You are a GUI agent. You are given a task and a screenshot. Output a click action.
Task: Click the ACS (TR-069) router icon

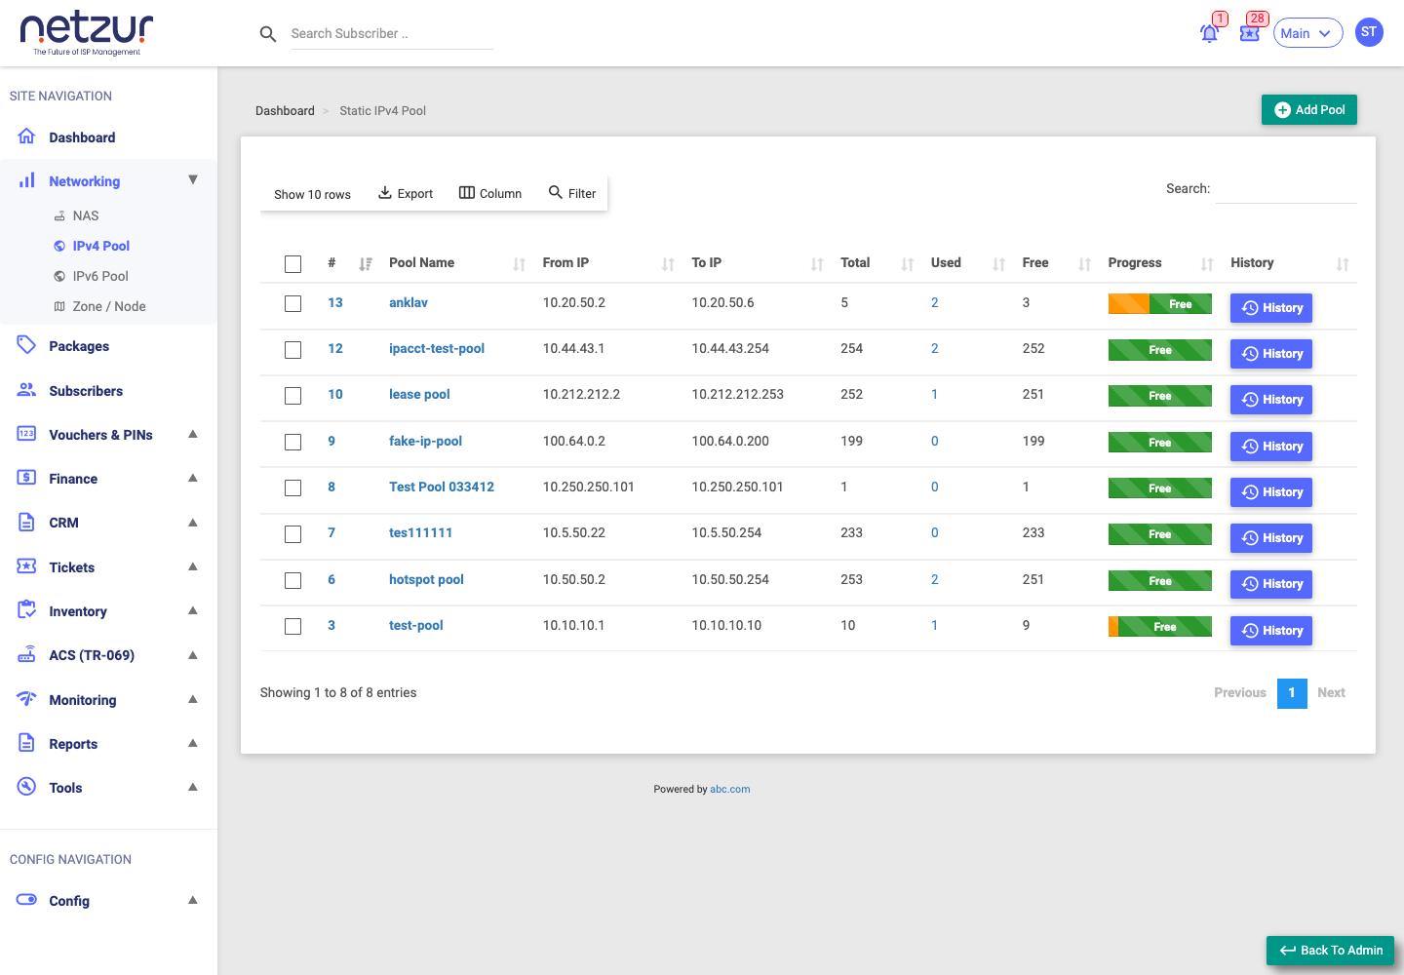click(x=26, y=654)
